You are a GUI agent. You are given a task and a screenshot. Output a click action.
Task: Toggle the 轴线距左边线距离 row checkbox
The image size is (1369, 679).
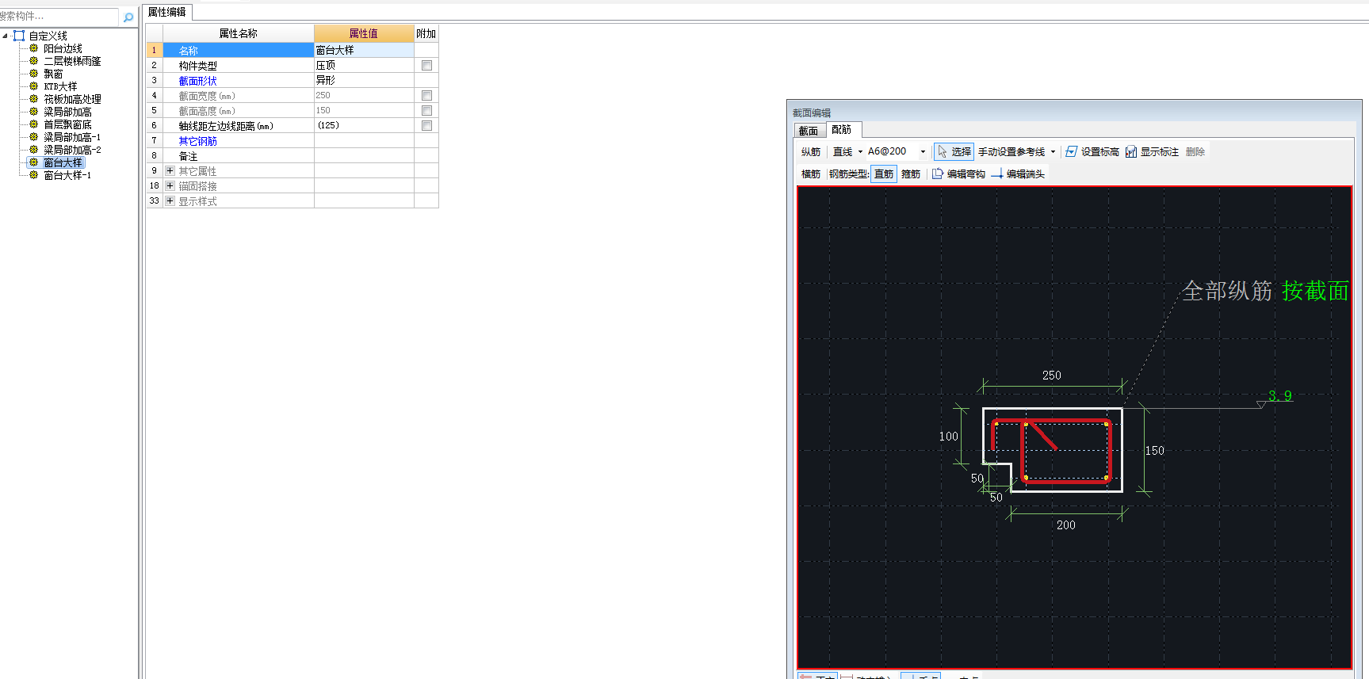click(x=426, y=126)
